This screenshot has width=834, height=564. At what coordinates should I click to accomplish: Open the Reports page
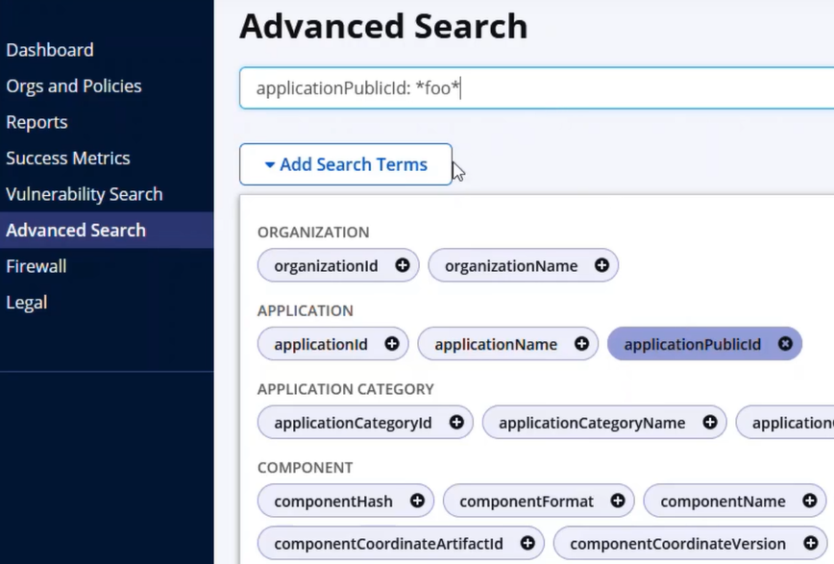pos(37,122)
